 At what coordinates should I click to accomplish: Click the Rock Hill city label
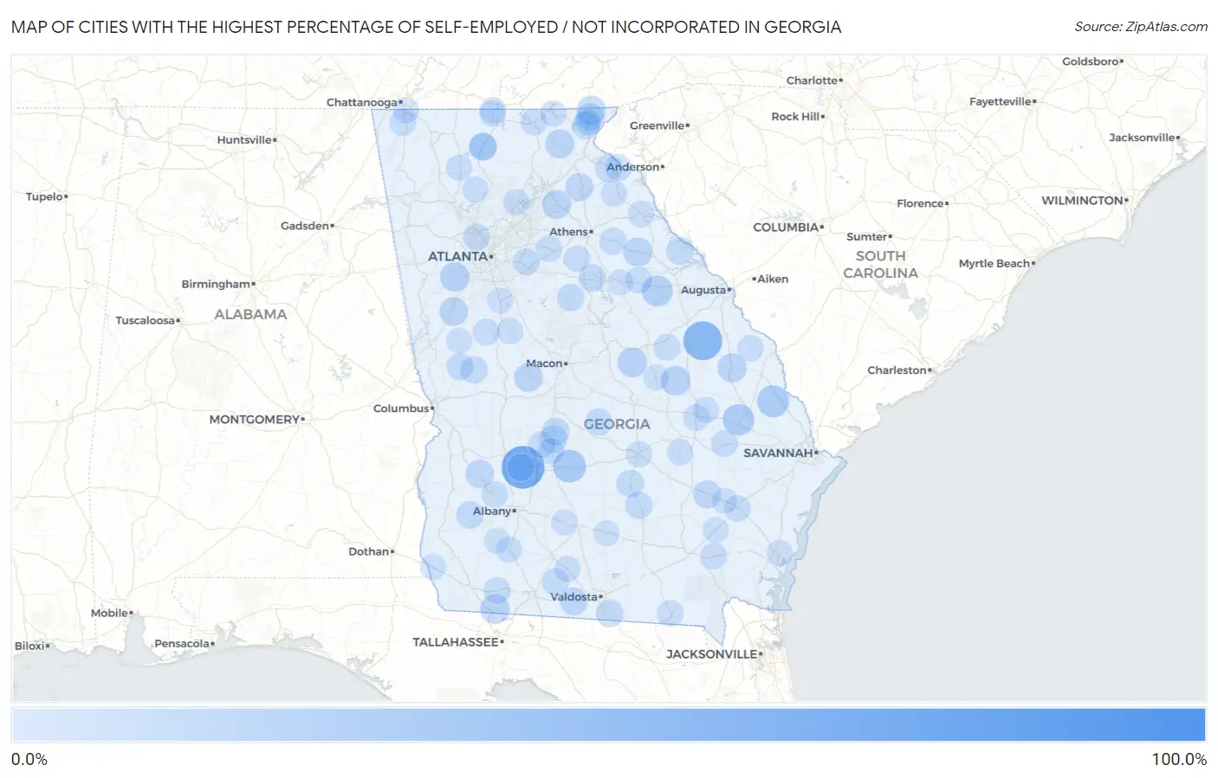click(796, 116)
